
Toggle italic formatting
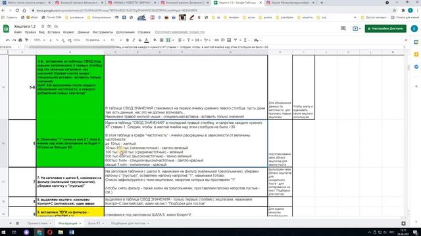pos(134,40)
